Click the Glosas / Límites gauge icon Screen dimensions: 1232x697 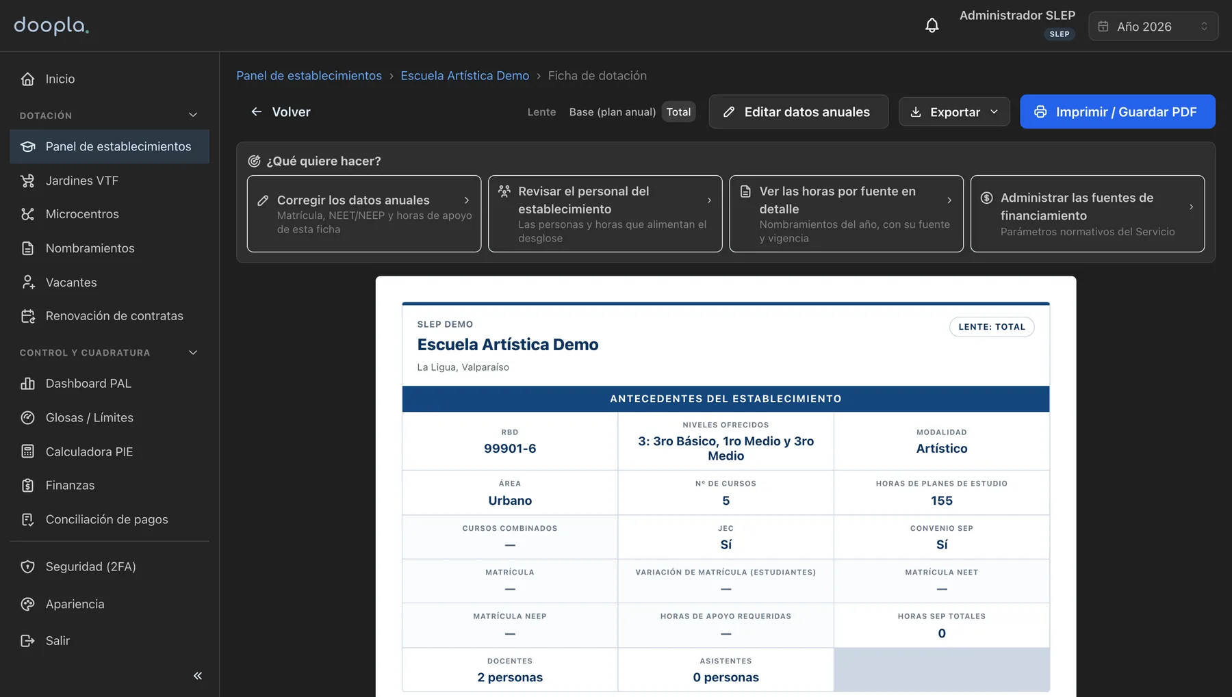pyautogui.click(x=27, y=417)
